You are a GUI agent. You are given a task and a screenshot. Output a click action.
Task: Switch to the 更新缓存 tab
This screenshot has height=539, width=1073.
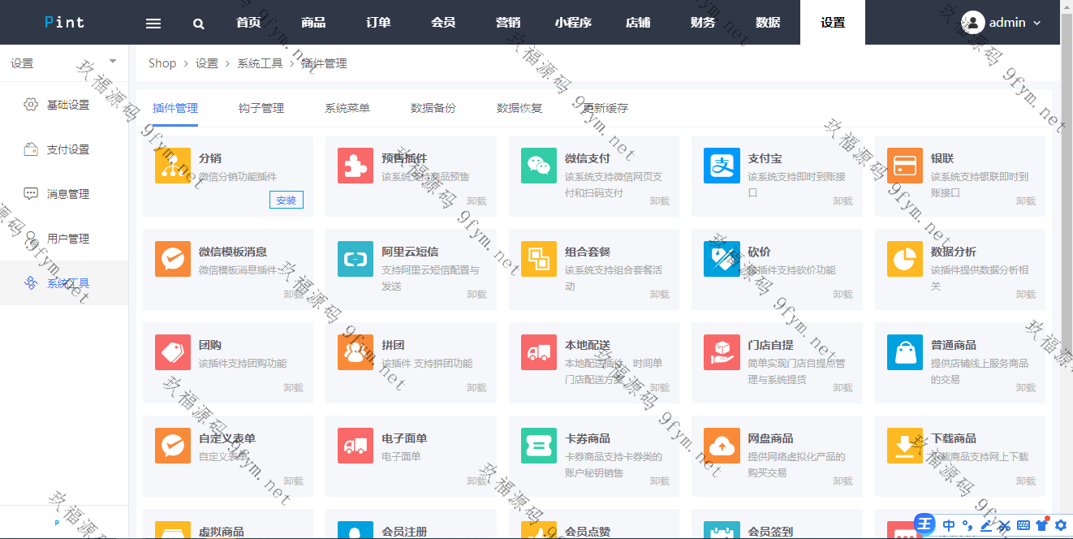coord(605,108)
